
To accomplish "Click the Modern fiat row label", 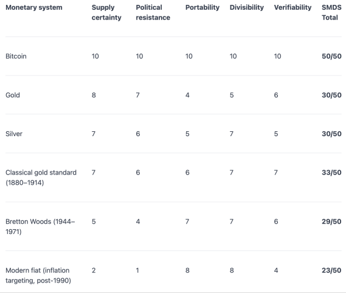I will click(x=38, y=275).
